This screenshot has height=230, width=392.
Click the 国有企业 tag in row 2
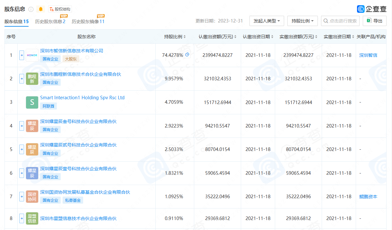[x=50, y=82]
